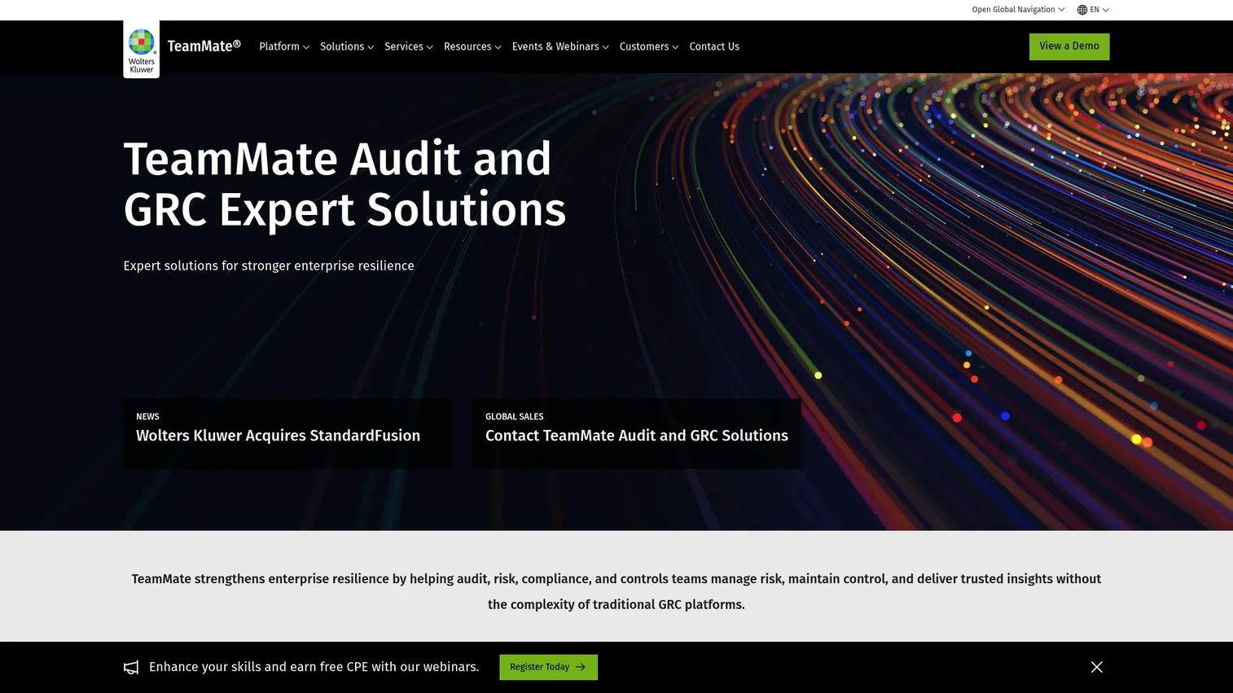
Task: Go to Contact Us page
Action: click(714, 46)
